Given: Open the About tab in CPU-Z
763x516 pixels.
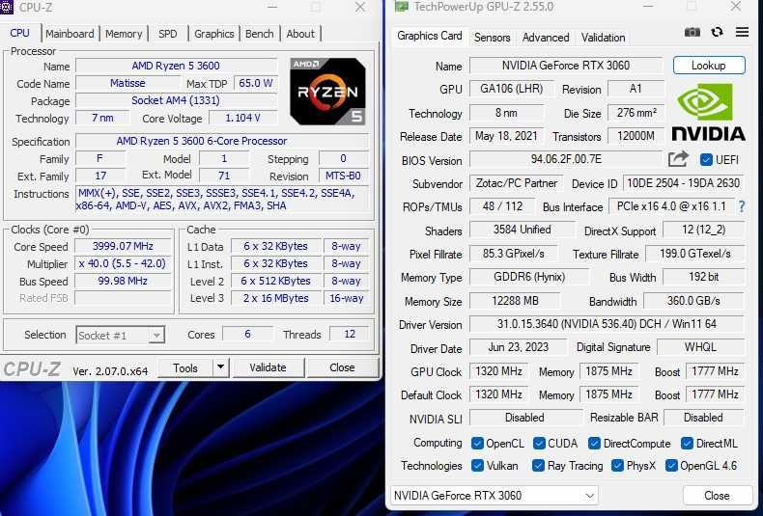Looking at the screenshot, I should pos(300,34).
